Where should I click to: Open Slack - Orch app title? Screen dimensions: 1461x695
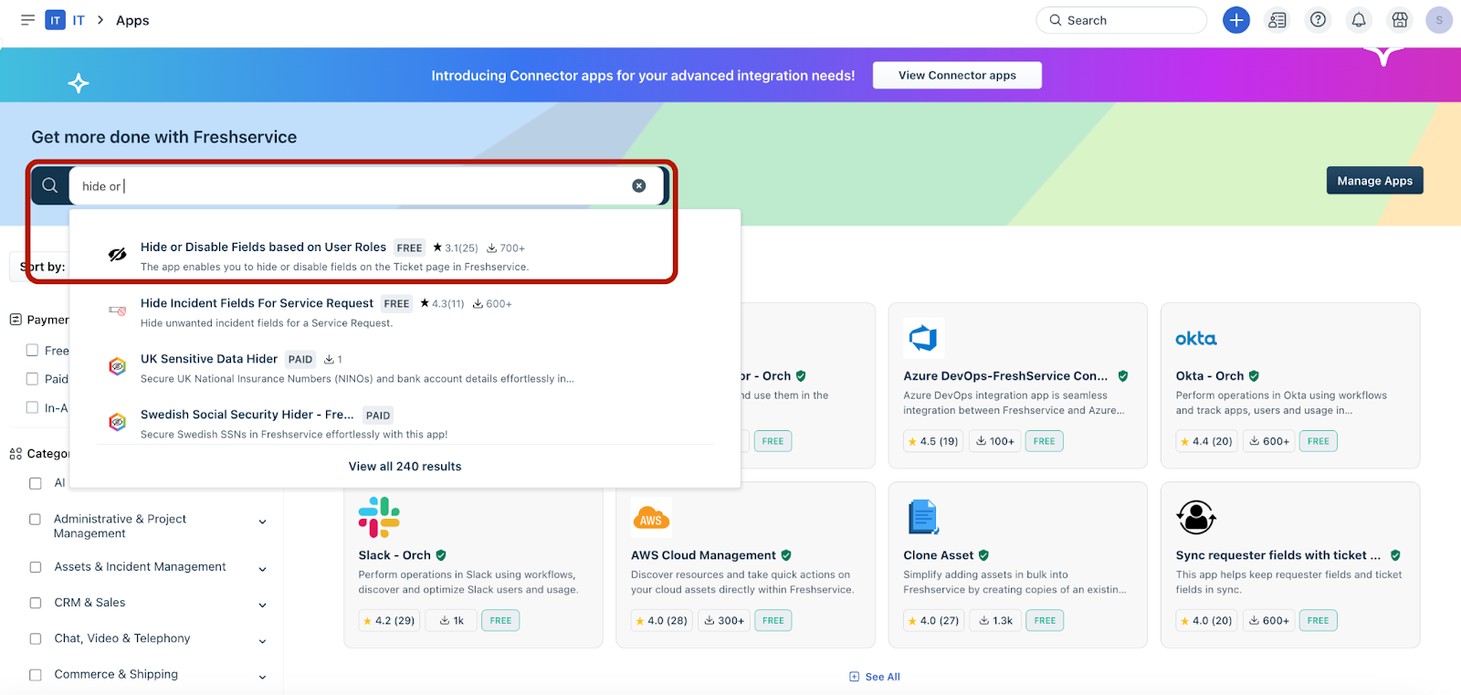[x=394, y=555]
